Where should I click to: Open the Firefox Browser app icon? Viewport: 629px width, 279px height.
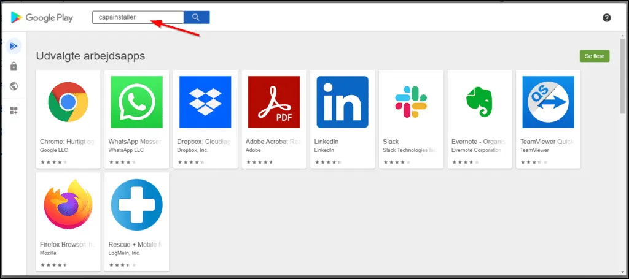pos(68,205)
